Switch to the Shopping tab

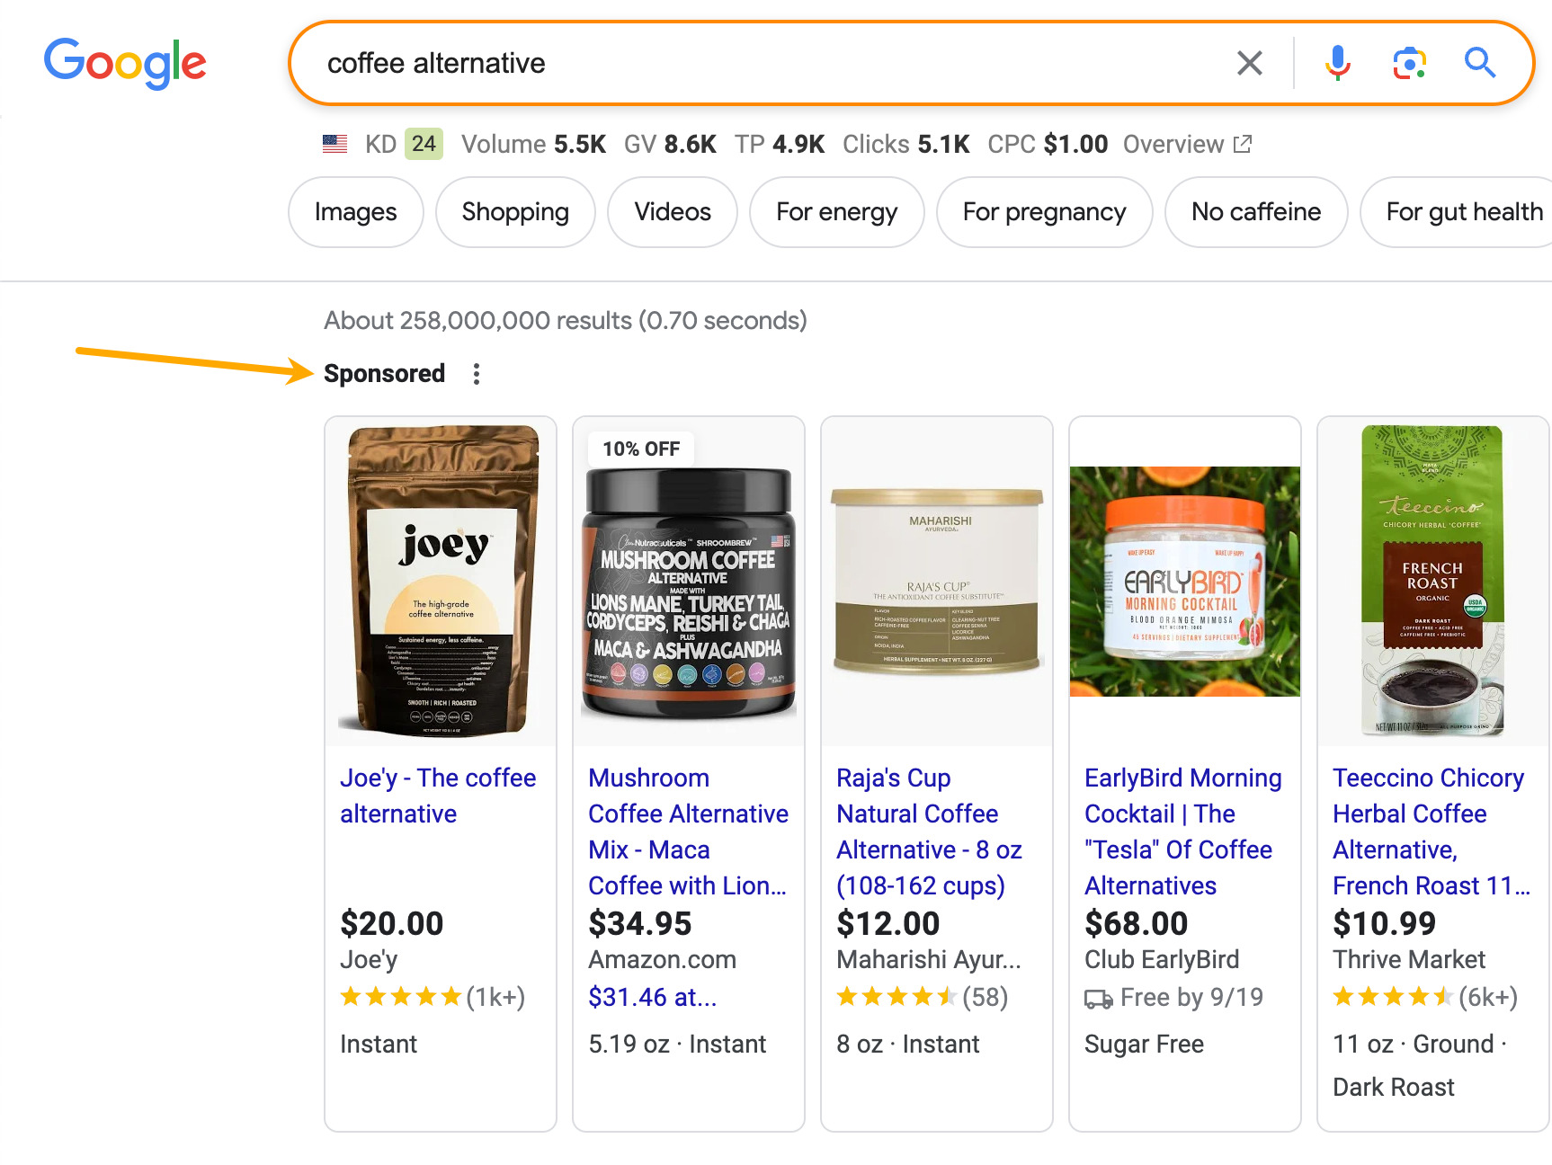514,212
